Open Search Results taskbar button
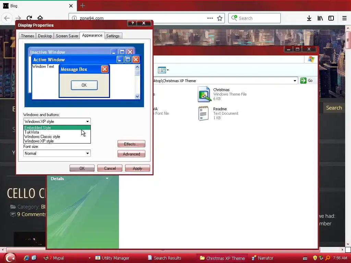 [164, 258]
